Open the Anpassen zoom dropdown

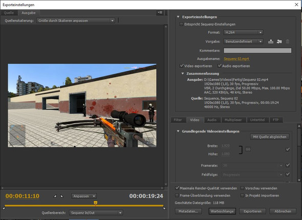[84, 196]
